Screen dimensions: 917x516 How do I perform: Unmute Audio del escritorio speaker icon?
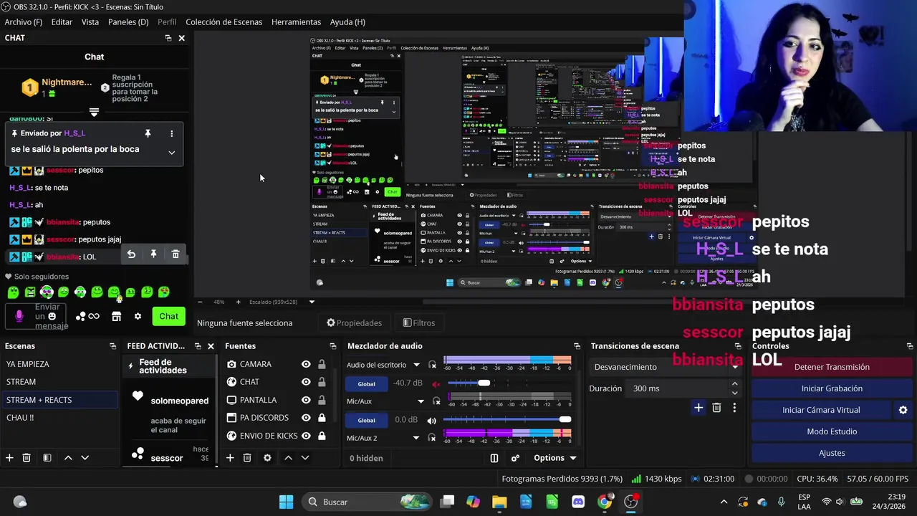point(436,383)
